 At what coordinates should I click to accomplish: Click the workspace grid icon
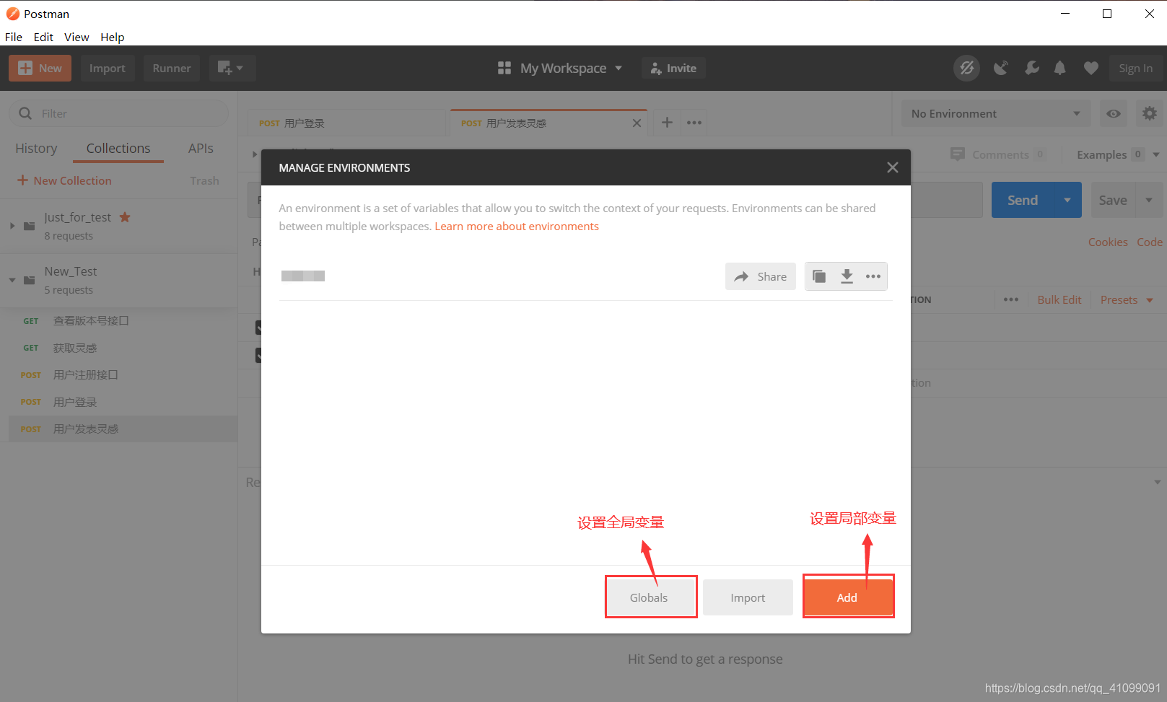(504, 68)
